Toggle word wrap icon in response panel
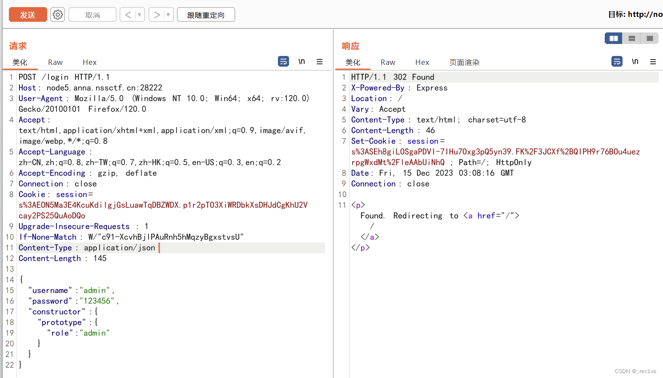The image size is (663, 378). (617, 61)
